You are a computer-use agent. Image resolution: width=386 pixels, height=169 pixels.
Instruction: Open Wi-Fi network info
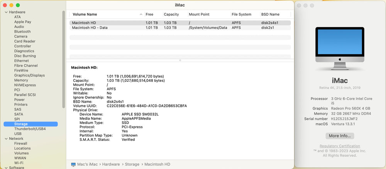(x=19, y=163)
